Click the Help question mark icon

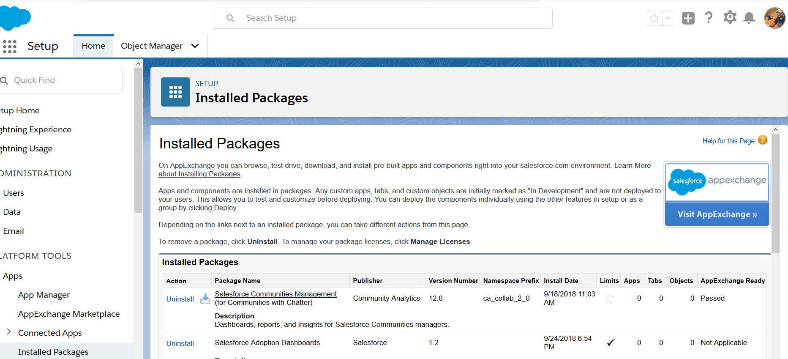tap(709, 18)
